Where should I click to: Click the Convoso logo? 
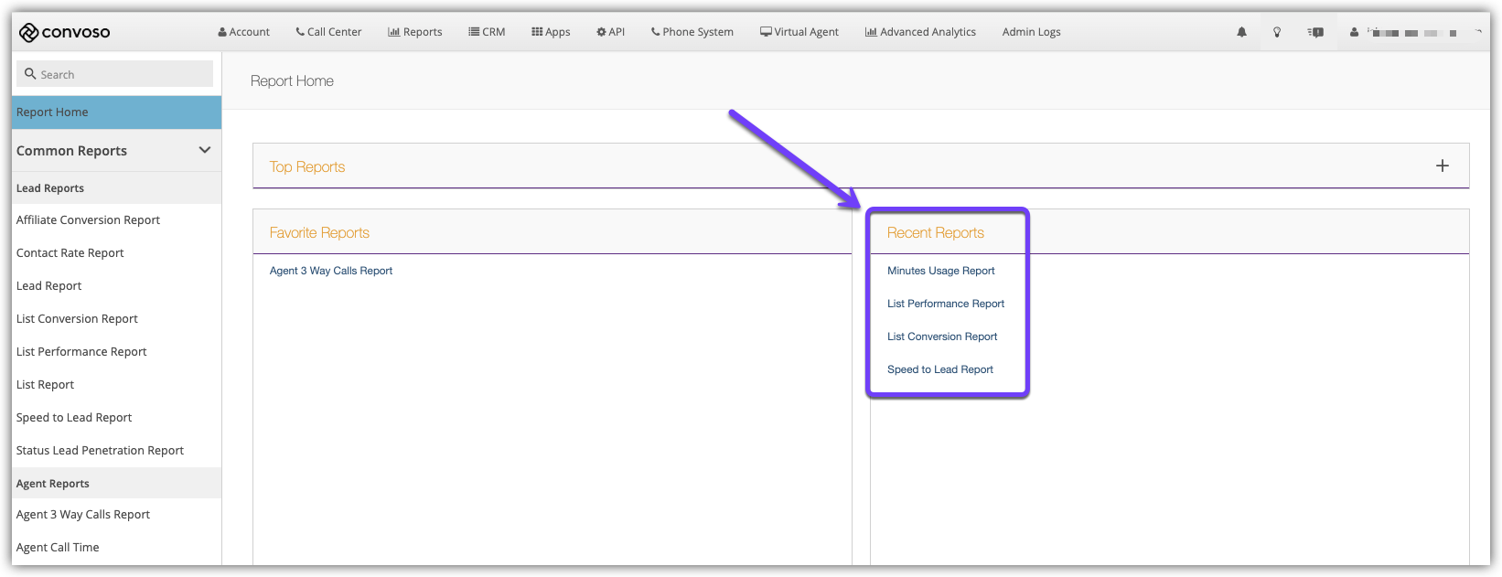pyautogui.click(x=64, y=33)
